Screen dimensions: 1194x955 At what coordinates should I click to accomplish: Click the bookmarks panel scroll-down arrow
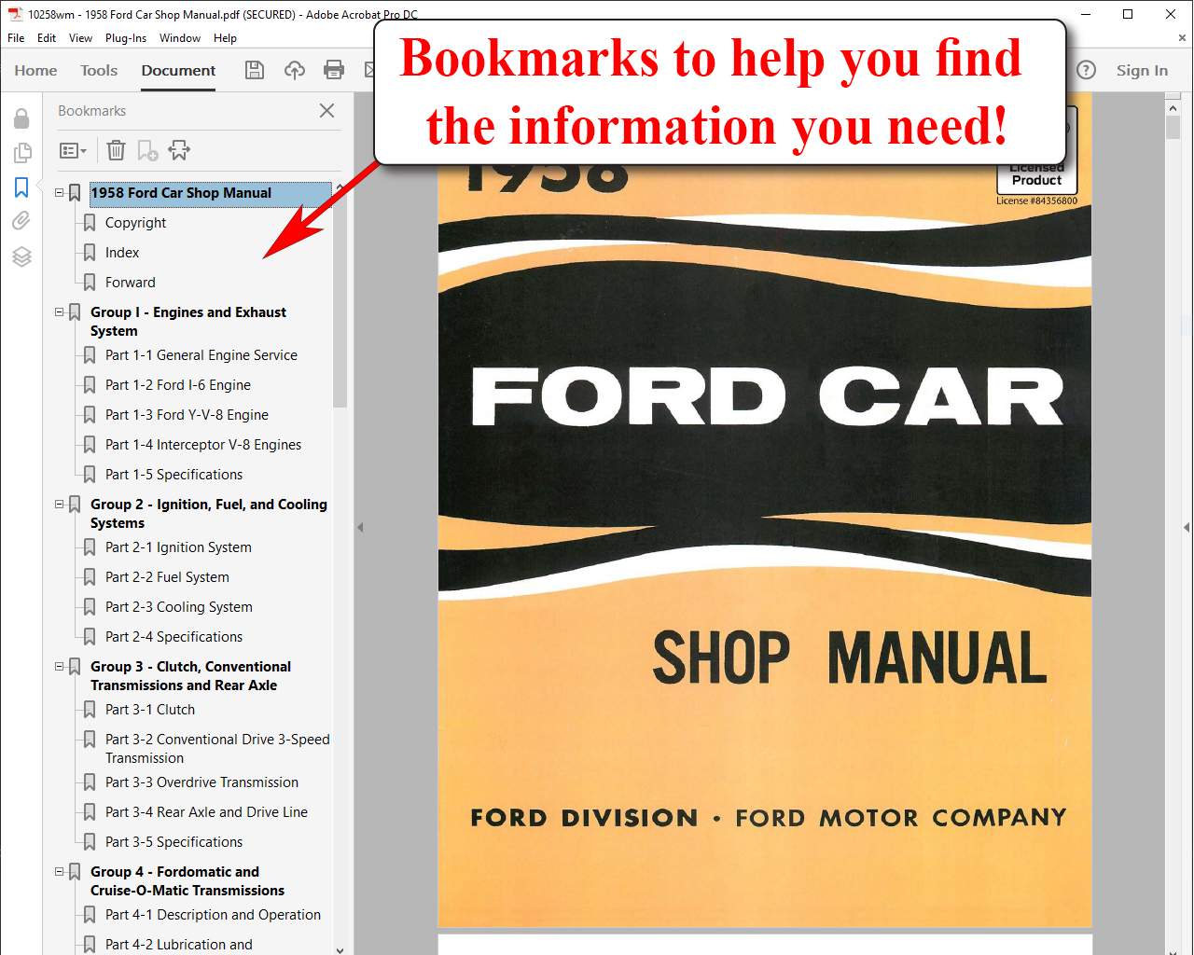click(340, 949)
